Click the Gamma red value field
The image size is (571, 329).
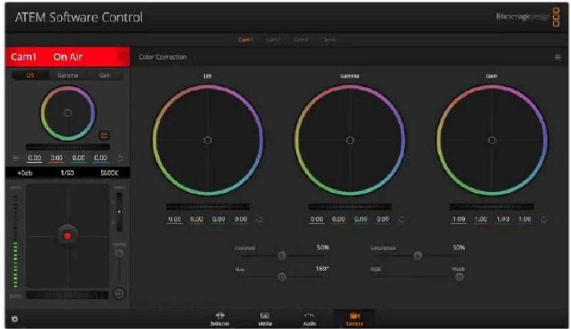point(338,219)
